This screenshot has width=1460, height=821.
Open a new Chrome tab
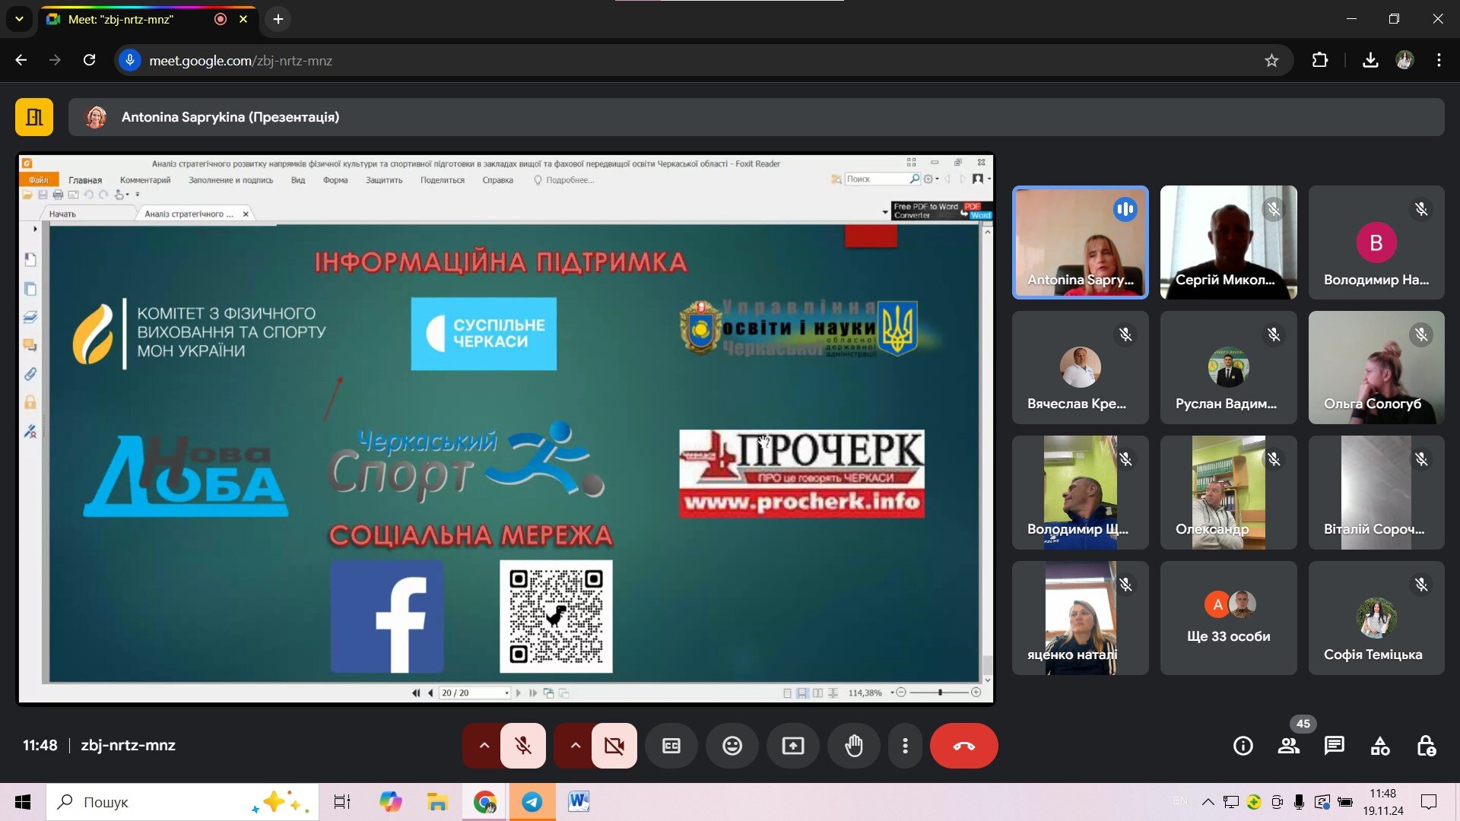pyautogui.click(x=278, y=19)
